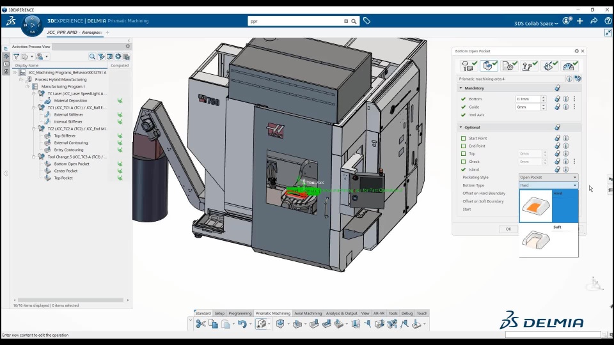614x345 pixels.
Task: Tick the Check checkbox in Optional section
Action: pos(464,162)
